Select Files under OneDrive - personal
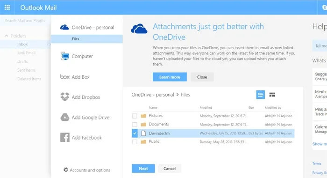This screenshot has width=327, height=178. (x=87, y=39)
